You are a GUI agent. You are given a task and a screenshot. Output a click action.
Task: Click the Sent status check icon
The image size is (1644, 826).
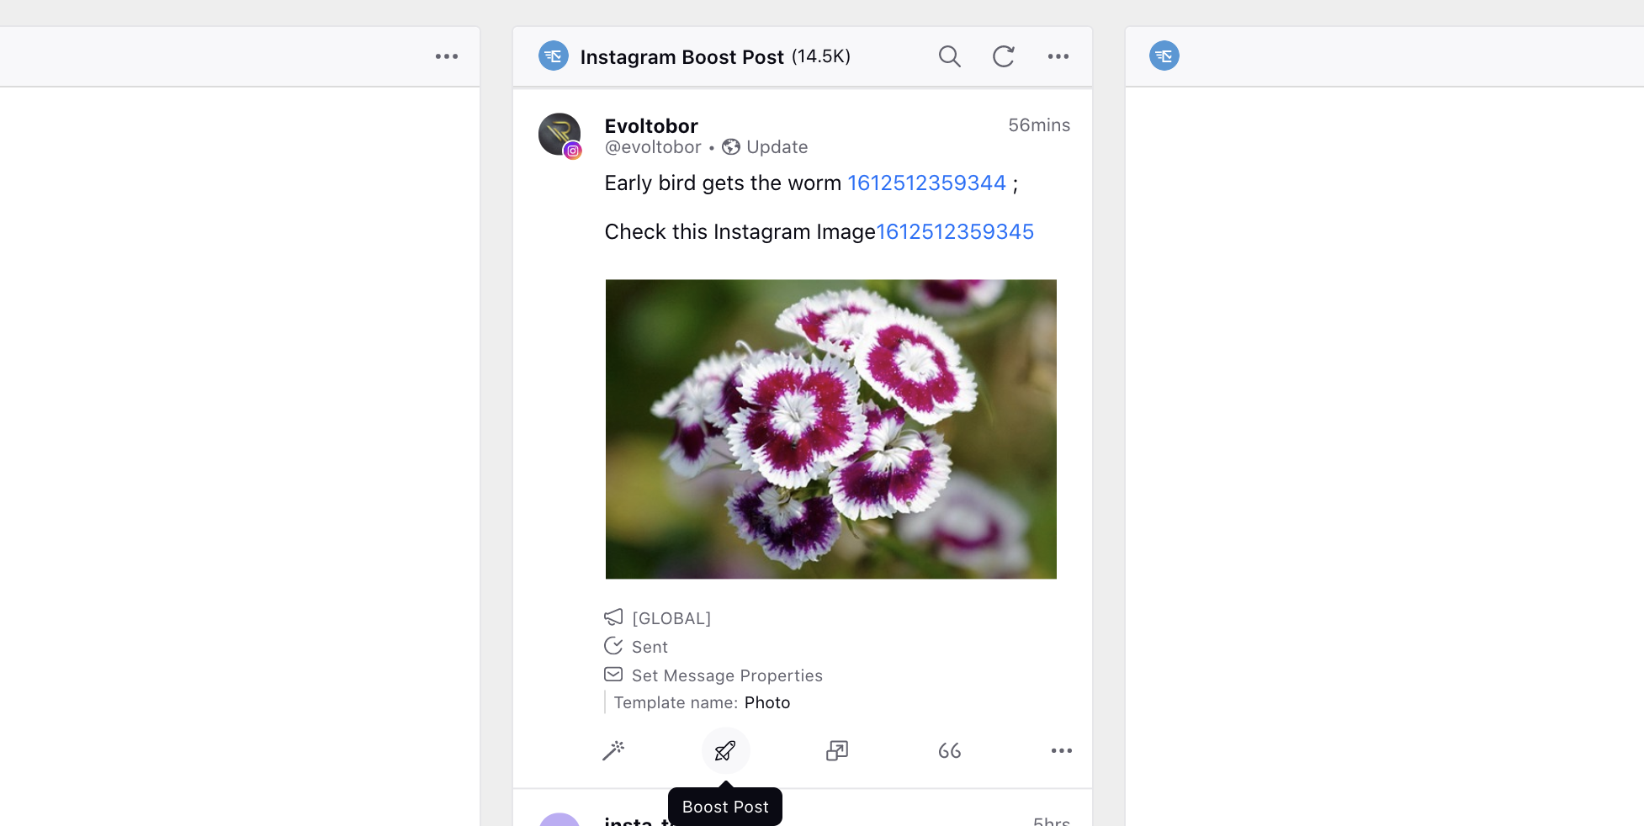613,646
